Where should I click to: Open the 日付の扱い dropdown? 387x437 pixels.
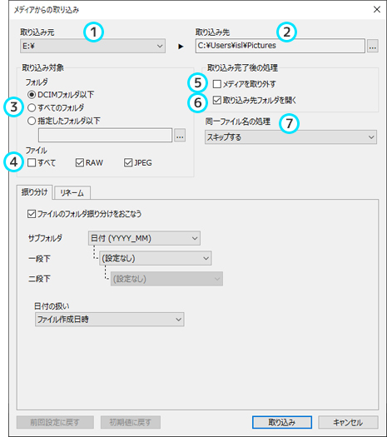pos(110,320)
